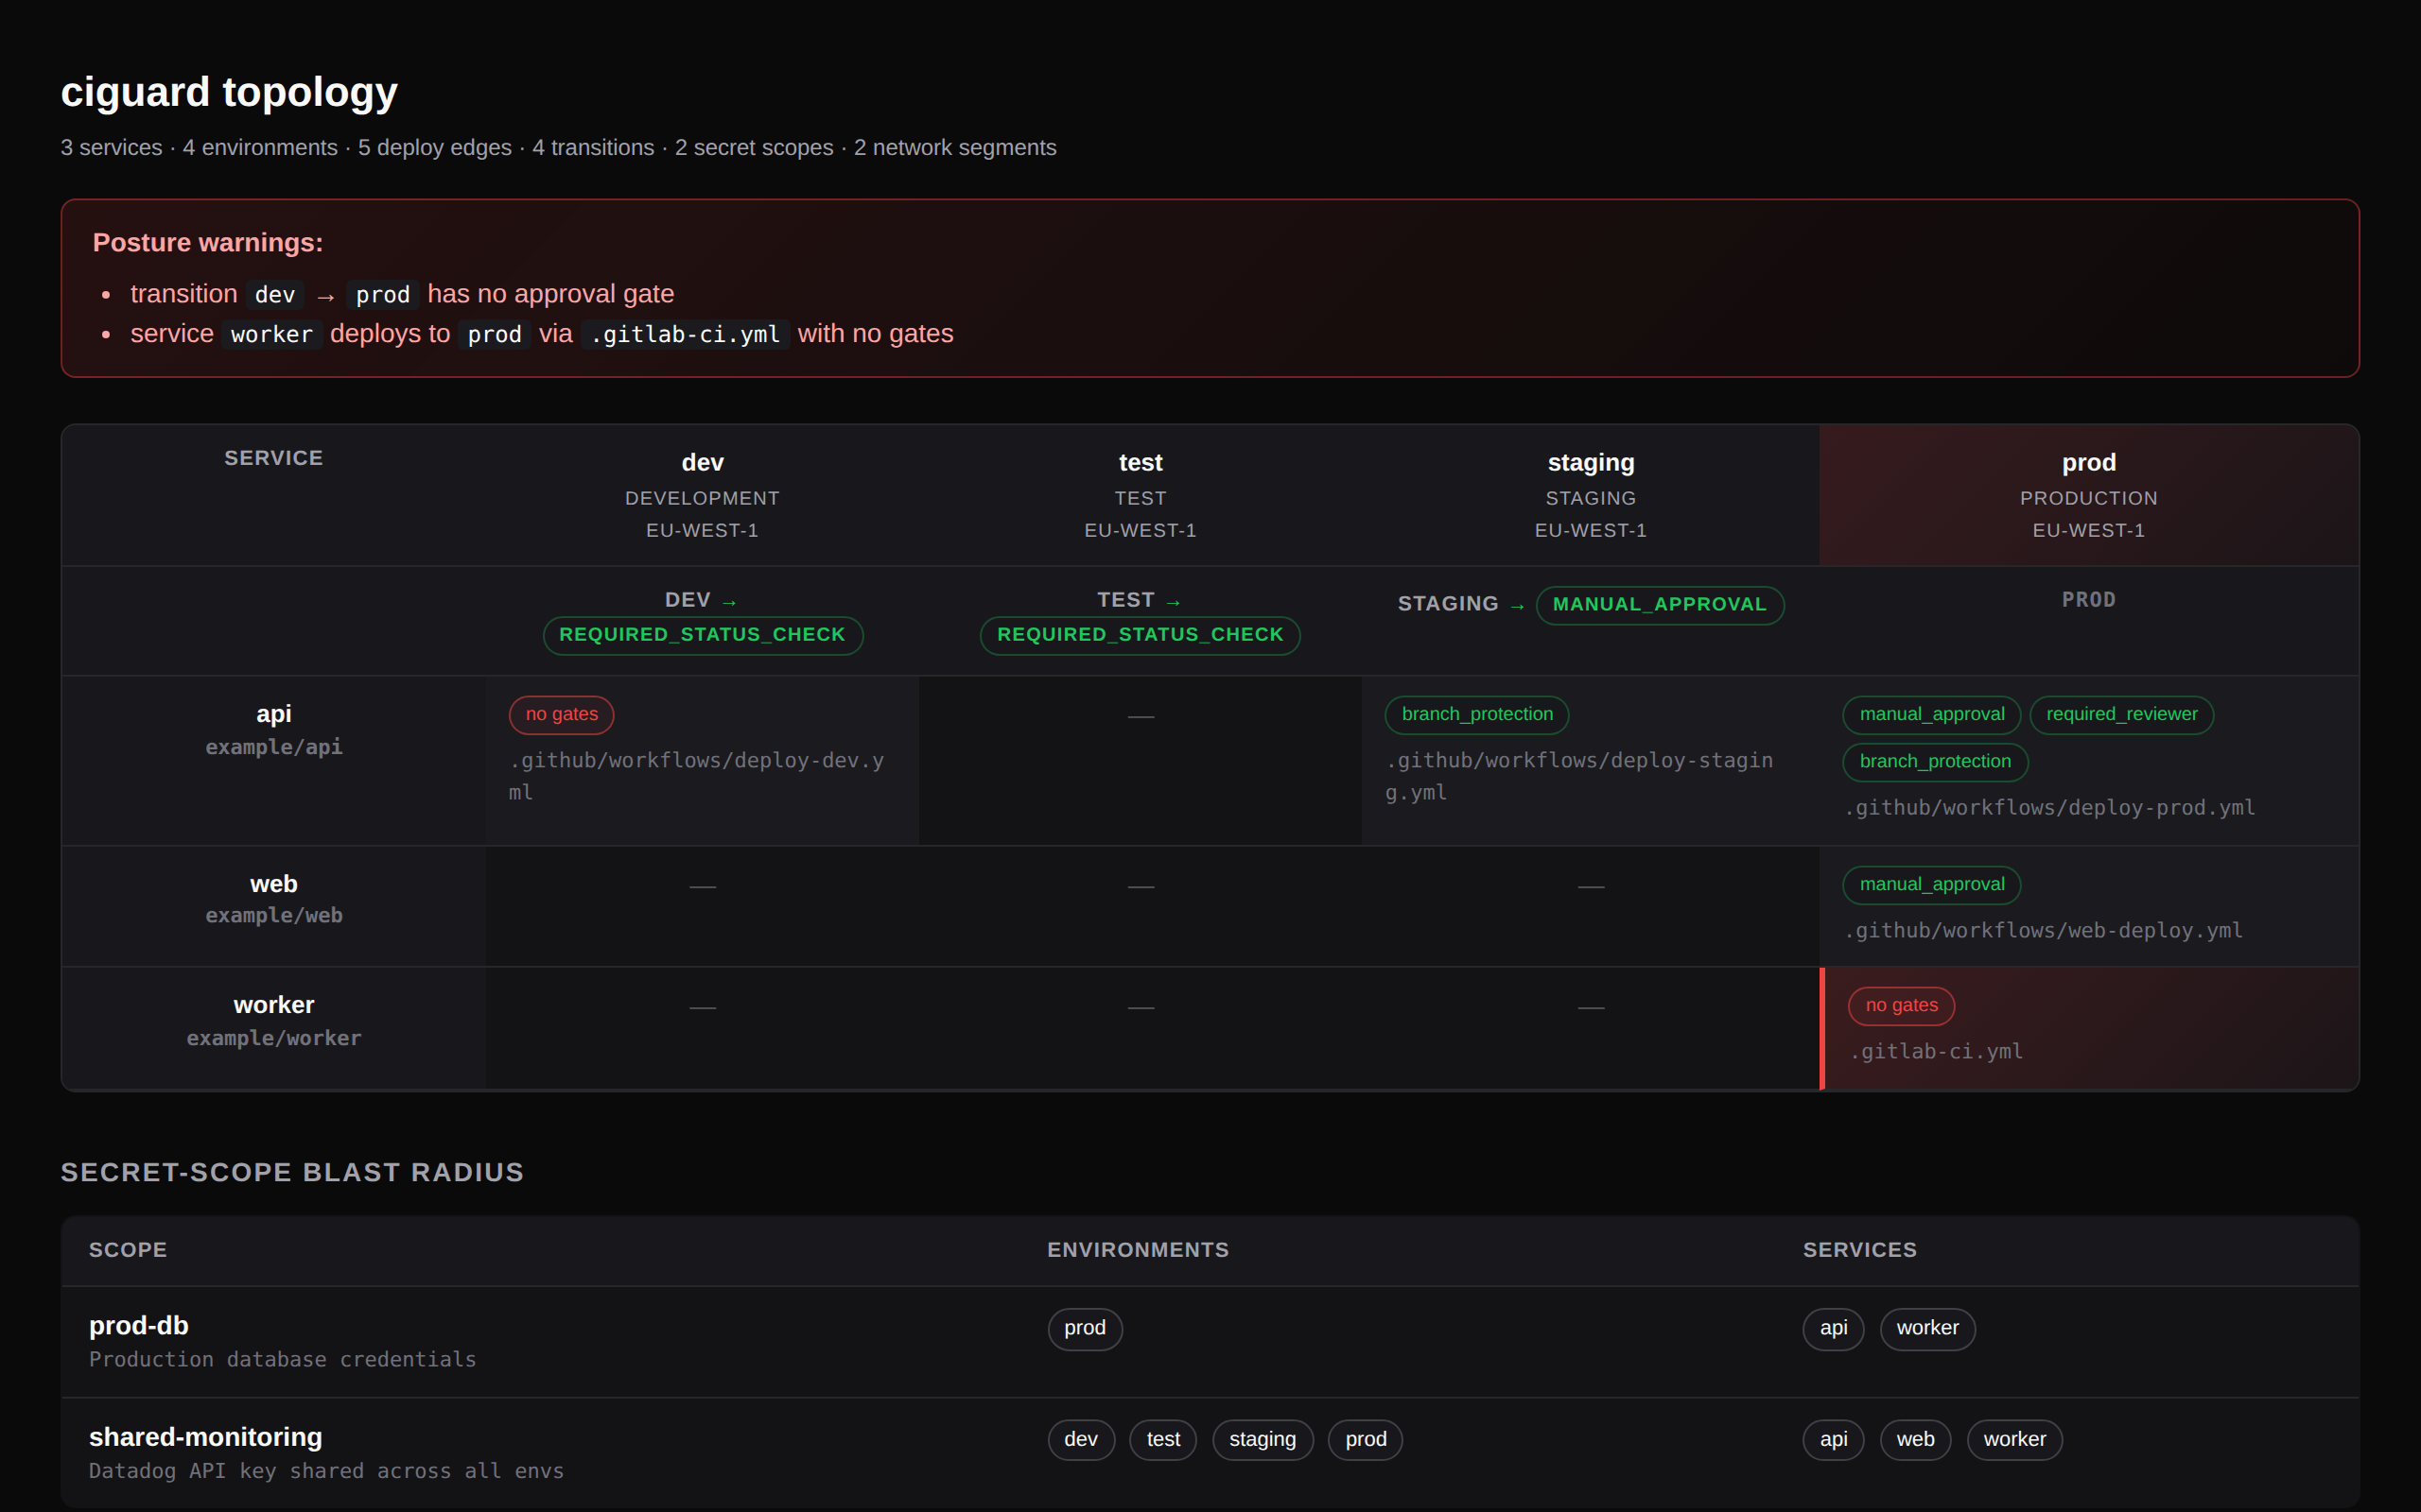
Task: Click 'Production database credentials' description
Action: click(283, 1360)
